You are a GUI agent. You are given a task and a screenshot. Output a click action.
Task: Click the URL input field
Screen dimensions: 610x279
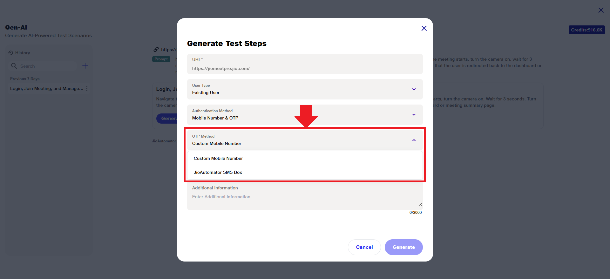[304, 68]
